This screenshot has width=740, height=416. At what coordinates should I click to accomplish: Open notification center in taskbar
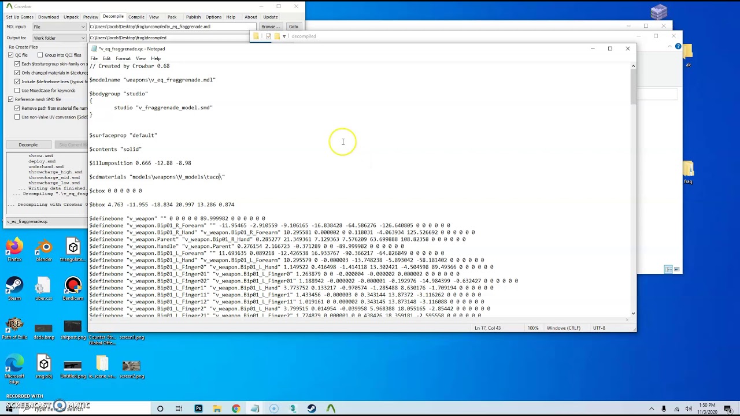(x=727, y=409)
